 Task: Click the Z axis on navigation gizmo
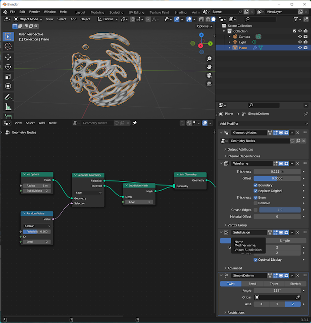[x=201, y=35]
